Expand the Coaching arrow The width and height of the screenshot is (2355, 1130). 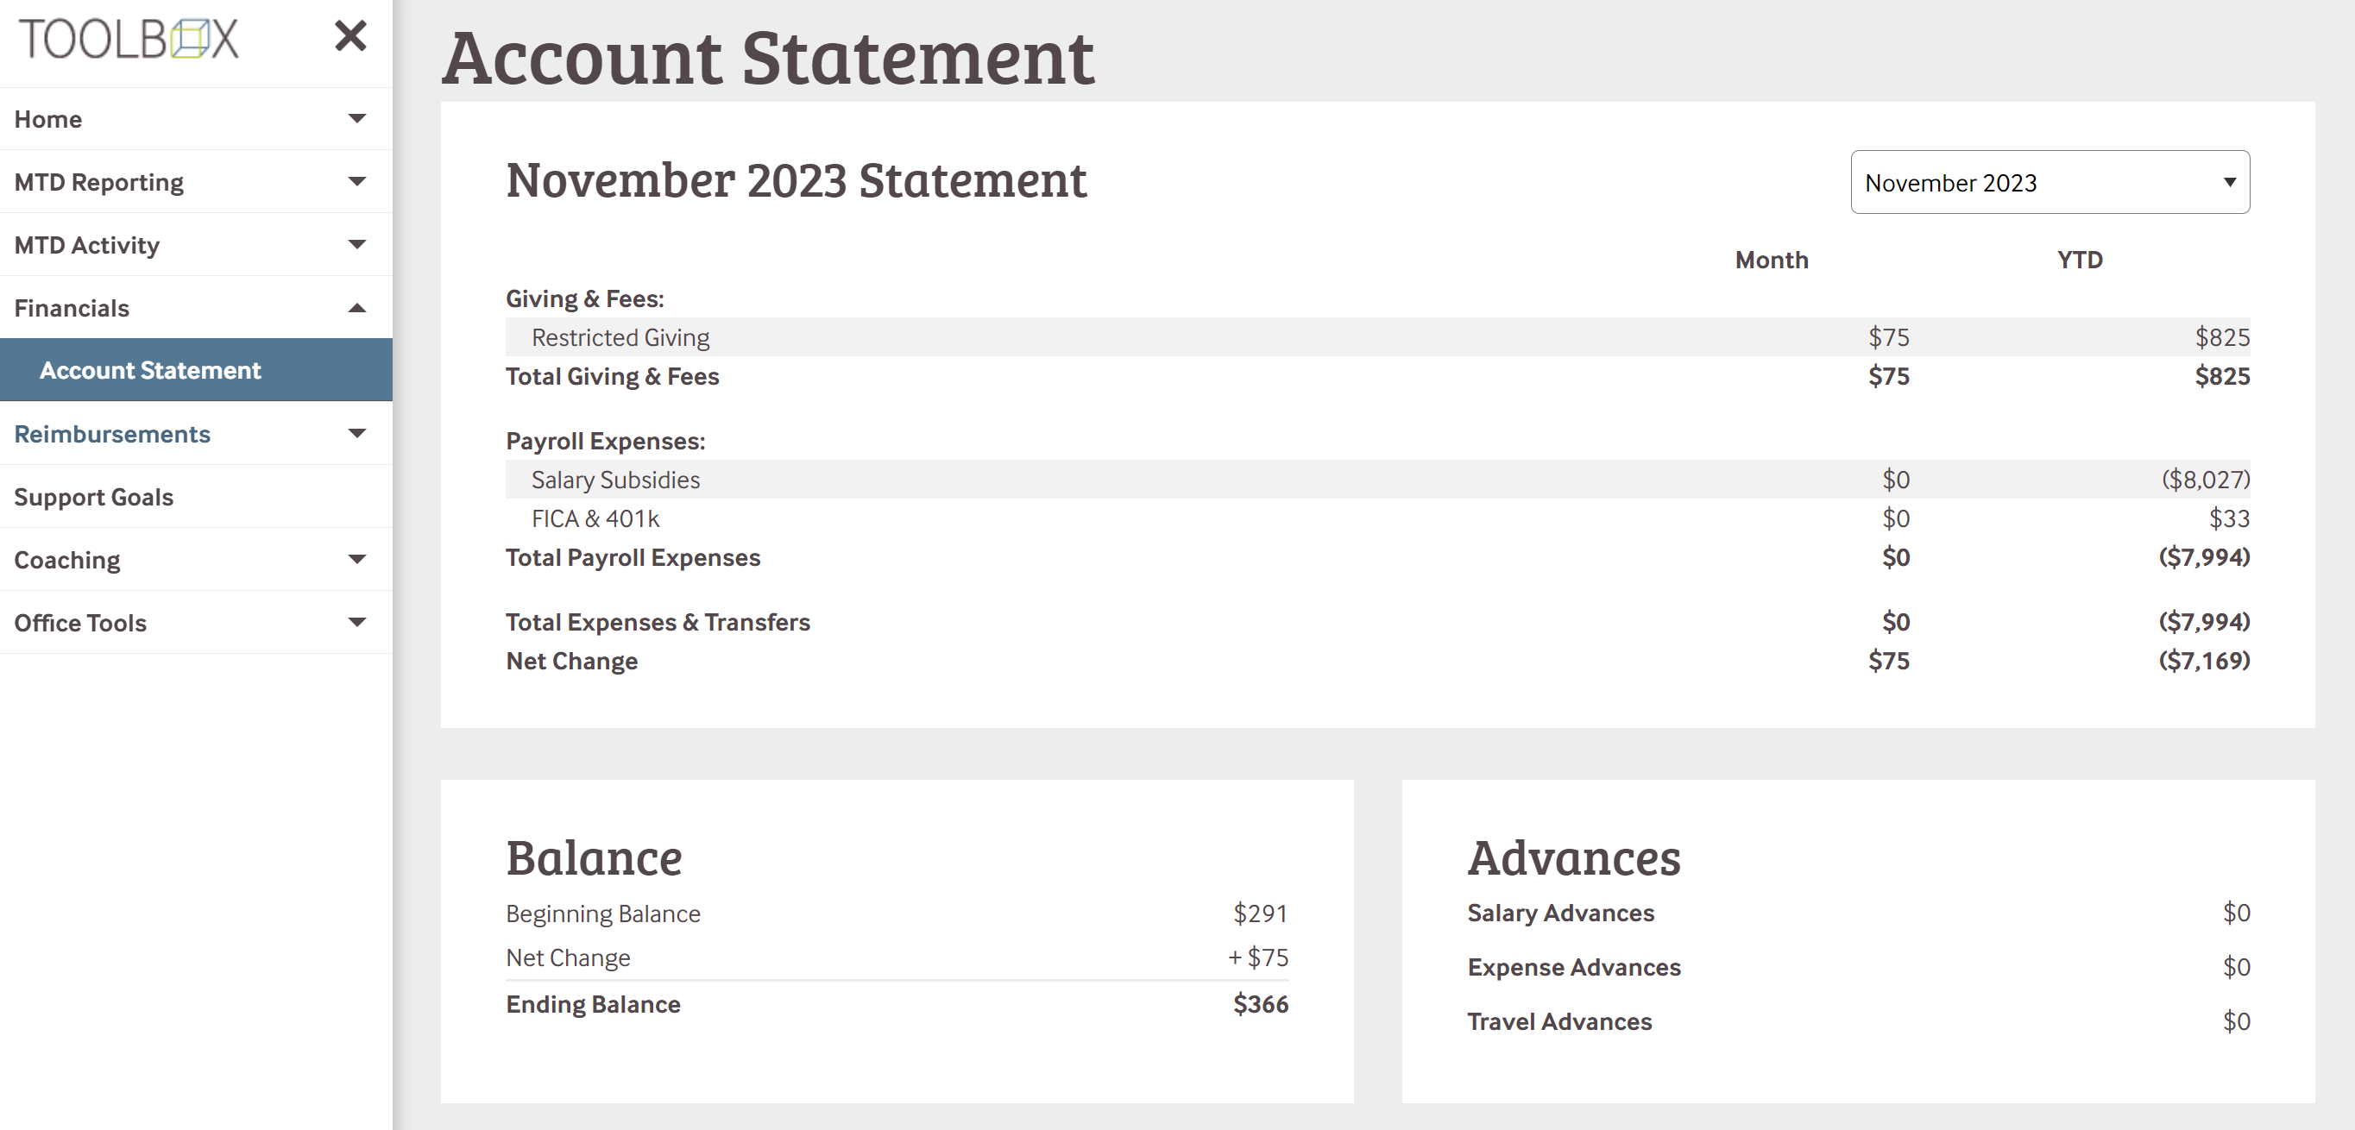tap(357, 560)
